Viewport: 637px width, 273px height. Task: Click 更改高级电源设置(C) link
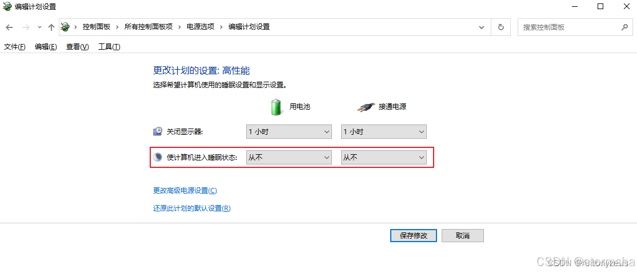tap(185, 191)
